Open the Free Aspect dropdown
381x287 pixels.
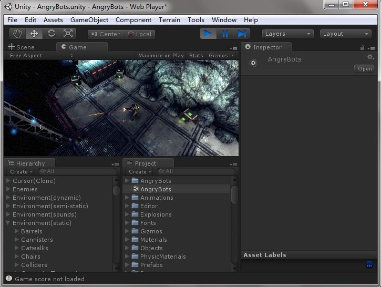tap(40, 56)
